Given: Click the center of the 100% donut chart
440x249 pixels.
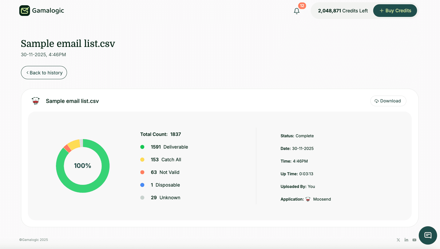Looking at the screenshot, I should (82, 165).
